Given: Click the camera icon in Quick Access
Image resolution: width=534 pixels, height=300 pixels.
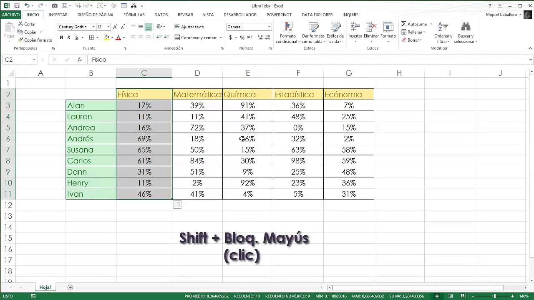Looking at the screenshot, I should tap(55, 6).
